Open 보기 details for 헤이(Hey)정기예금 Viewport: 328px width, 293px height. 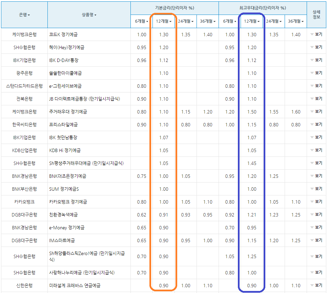pos(316,47)
